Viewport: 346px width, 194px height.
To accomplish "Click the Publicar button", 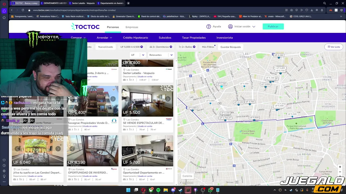I will (273, 26).
